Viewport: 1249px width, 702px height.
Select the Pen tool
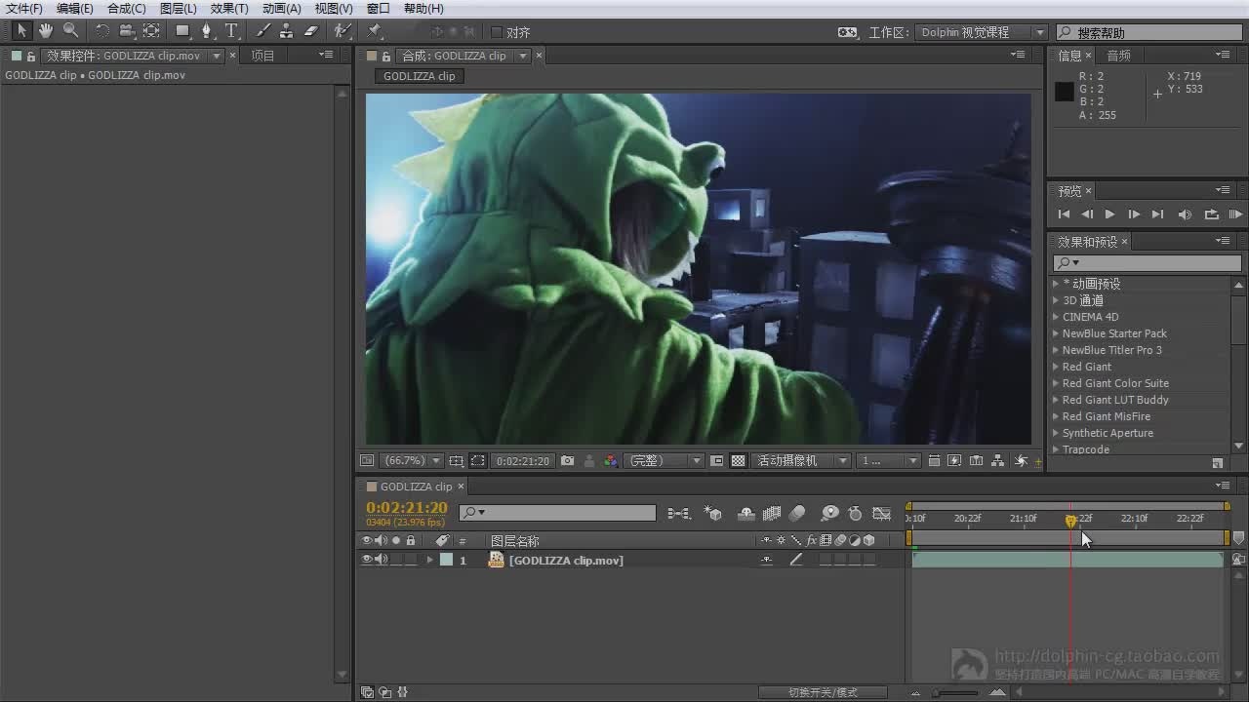(206, 31)
